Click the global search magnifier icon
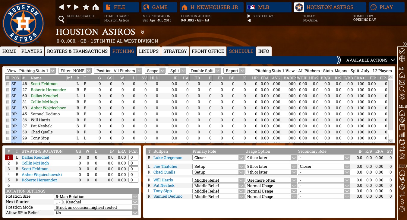 tap(61, 20)
